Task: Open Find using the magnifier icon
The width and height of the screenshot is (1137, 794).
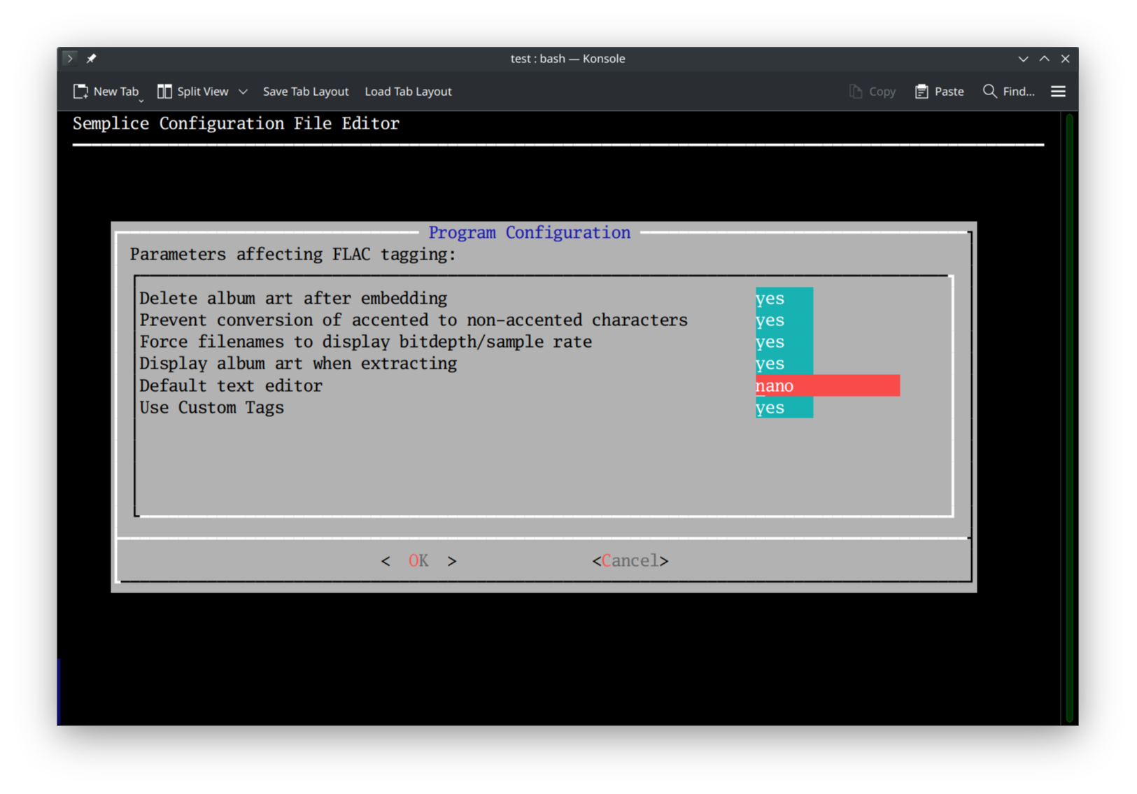Action: coord(989,91)
